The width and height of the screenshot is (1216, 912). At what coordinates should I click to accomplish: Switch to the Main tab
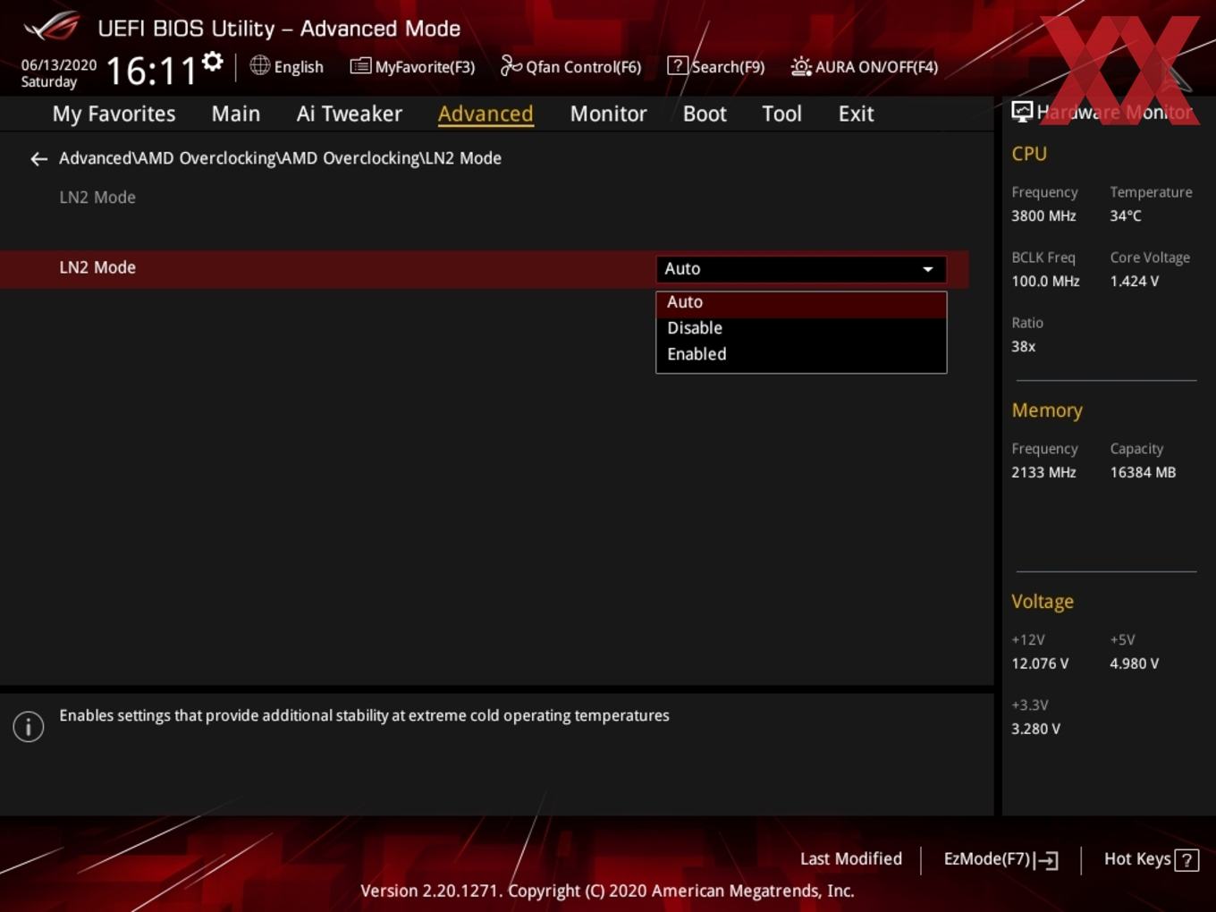[x=236, y=114]
